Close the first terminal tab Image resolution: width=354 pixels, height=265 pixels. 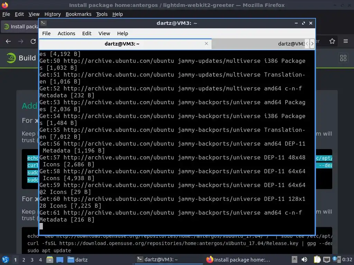(206, 43)
